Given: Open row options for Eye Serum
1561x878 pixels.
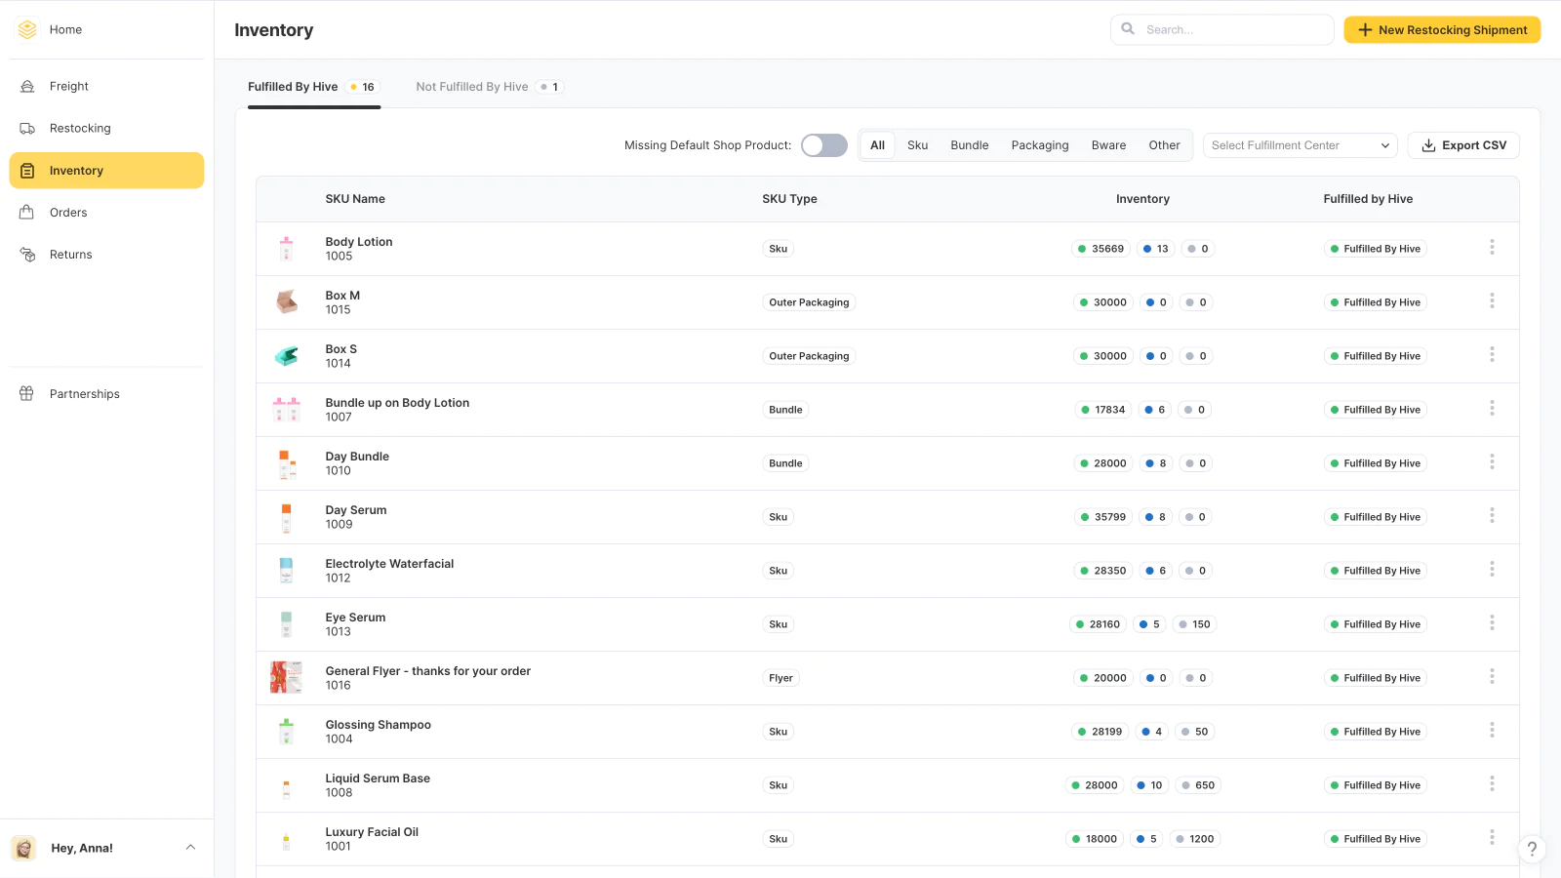Looking at the screenshot, I should tap(1492, 623).
